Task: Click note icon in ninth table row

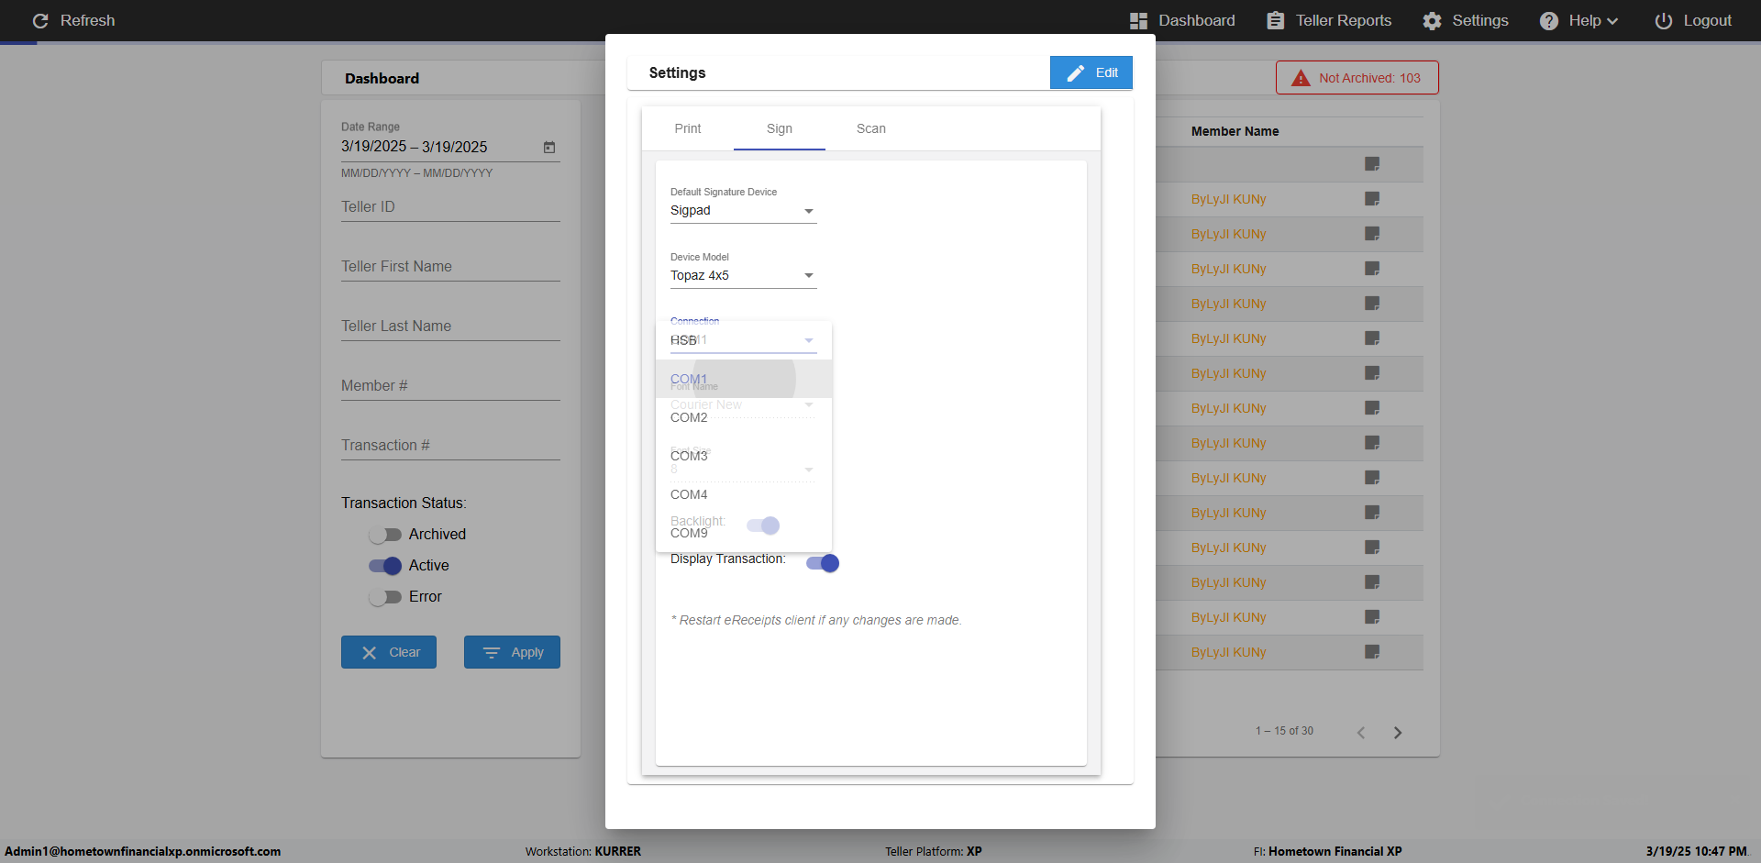Action: 1372,443
